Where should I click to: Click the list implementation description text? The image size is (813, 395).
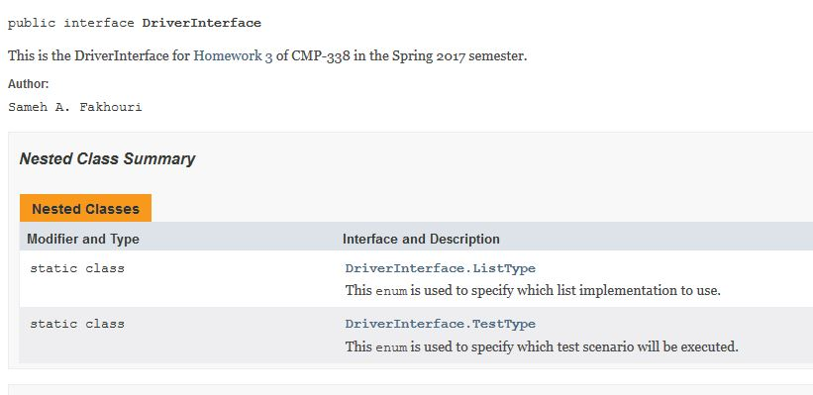point(533,290)
